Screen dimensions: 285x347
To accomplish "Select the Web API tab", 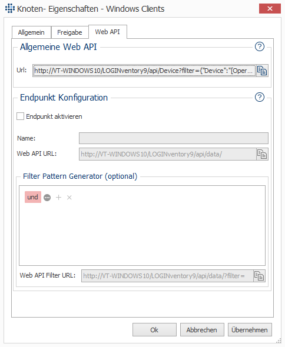I will pyautogui.click(x=108, y=32).
